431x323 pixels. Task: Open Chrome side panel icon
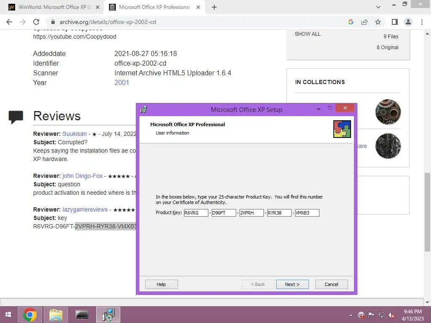(x=395, y=22)
